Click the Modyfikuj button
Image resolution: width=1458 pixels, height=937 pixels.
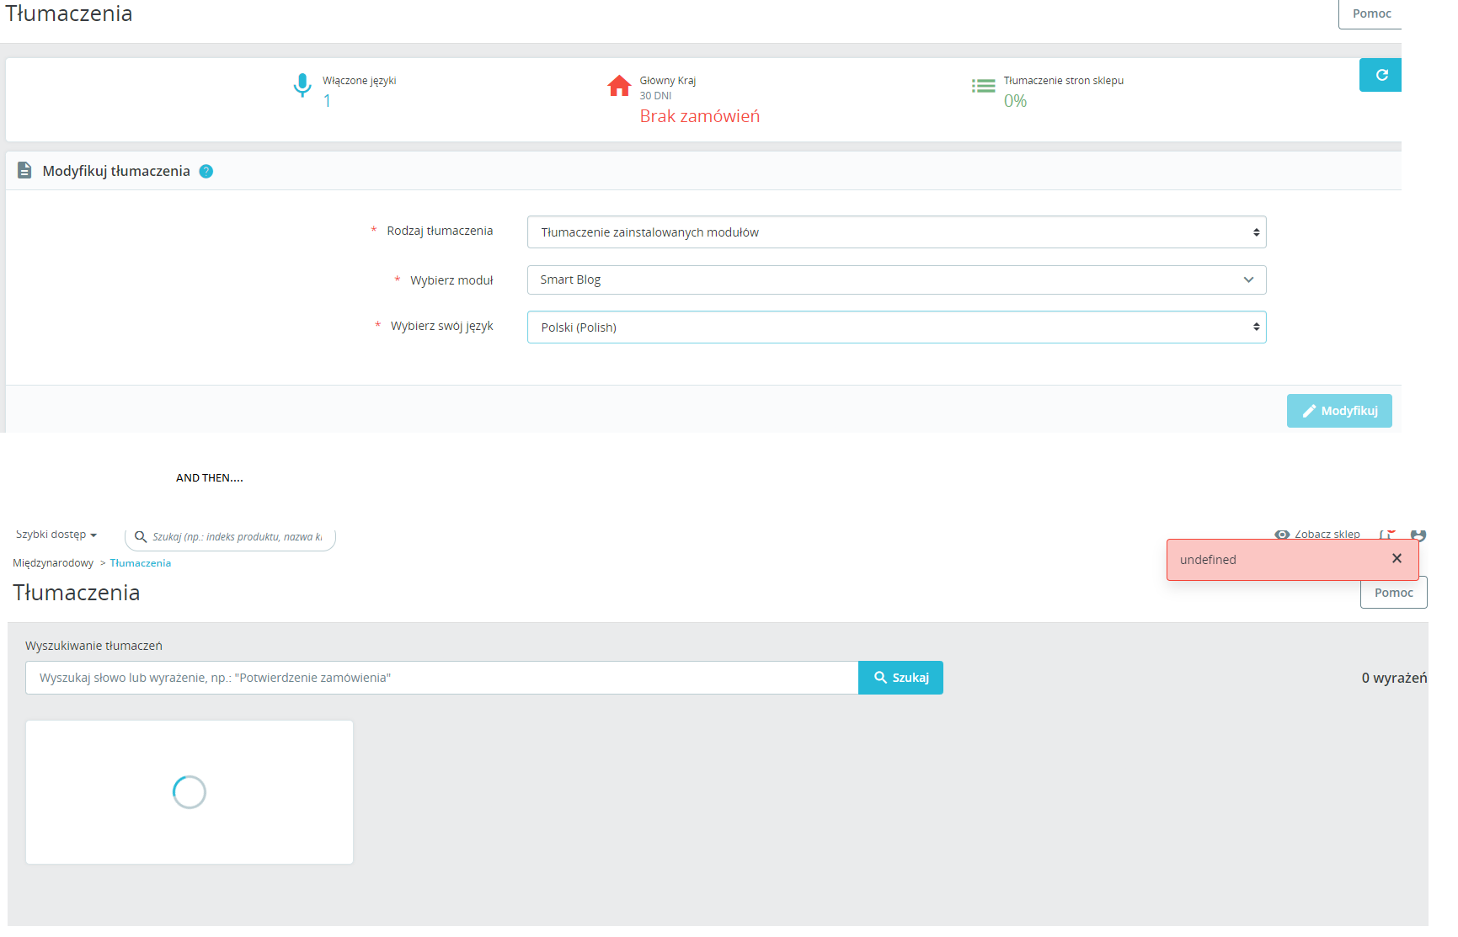click(x=1339, y=411)
